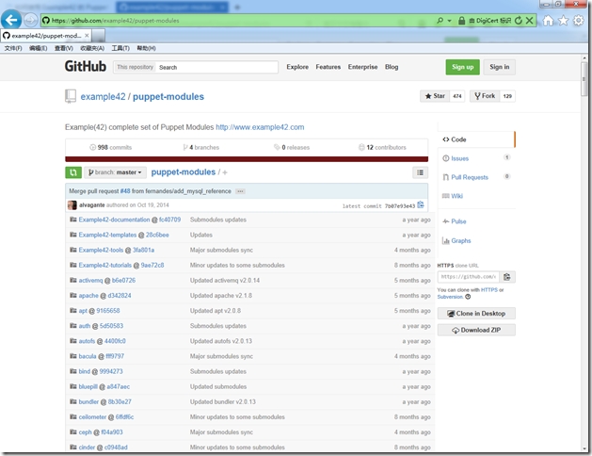Select the example42/puppet-mod browser tab
Image resolution: width=592 pixels, height=456 pixels.
46,36
